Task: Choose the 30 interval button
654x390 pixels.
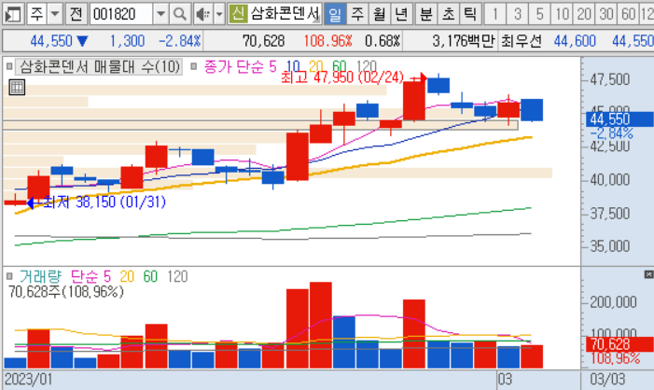Action: 606,14
